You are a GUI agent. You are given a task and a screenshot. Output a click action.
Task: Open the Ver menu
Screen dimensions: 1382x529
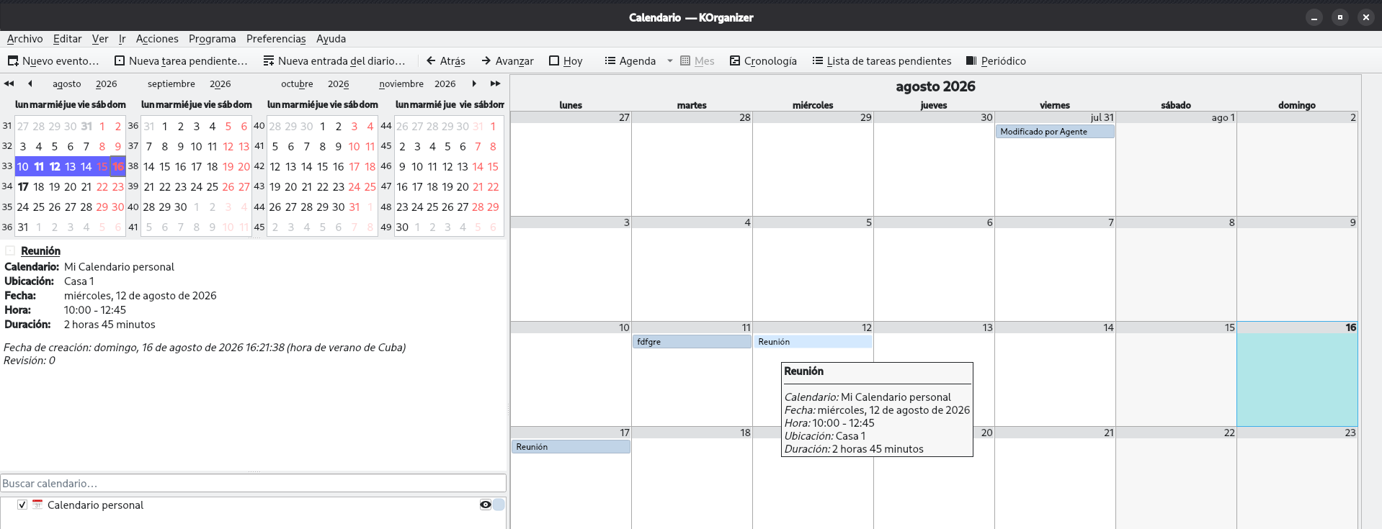(x=100, y=39)
